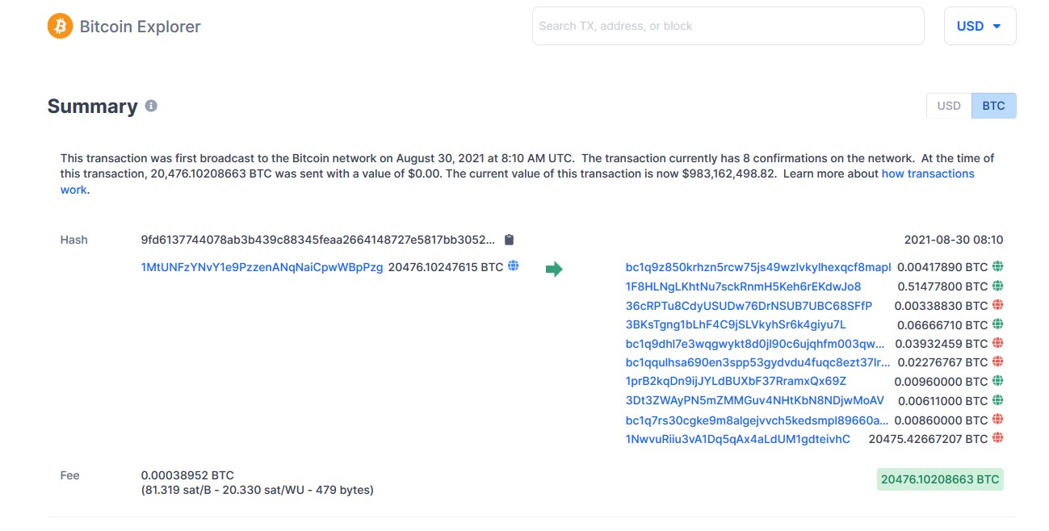Open address 1NwvuRiiu3vA1Dq5qAx4aLdUM1gdteivhC

pos(737,439)
